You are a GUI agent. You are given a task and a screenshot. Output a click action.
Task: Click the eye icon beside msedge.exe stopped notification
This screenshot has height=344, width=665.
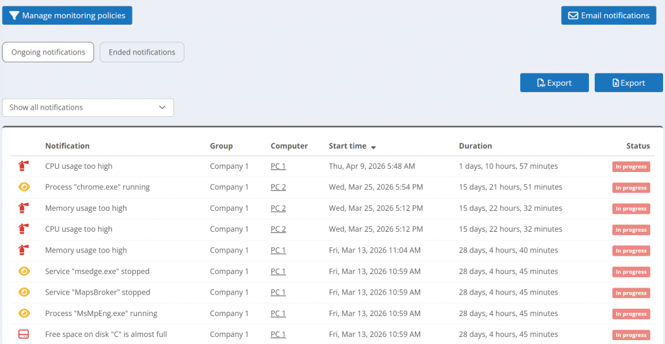coord(24,271)
